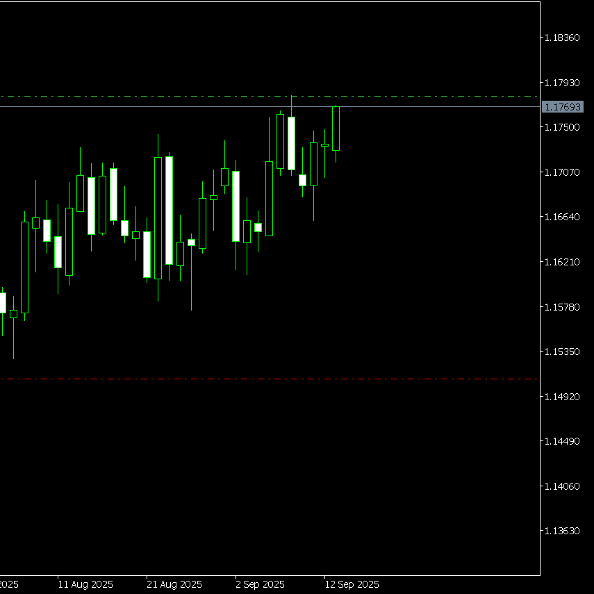The width and height of the screenshot is (594, 594).
Task: Click the 1.14060 price scale label
Action: [x=562, y=486]
